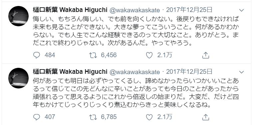Like the second tweet about 倍返し
Viewport: 253px width, 125px height.
pos(149,117)
